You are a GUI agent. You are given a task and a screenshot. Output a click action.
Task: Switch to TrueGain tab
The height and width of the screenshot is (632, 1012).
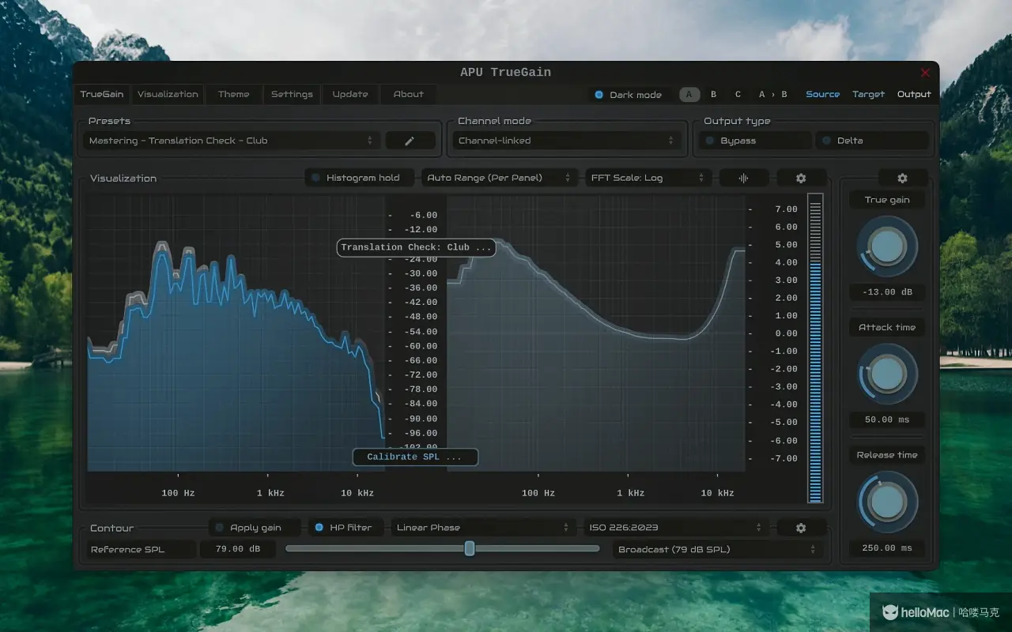[x=102, y=94]
